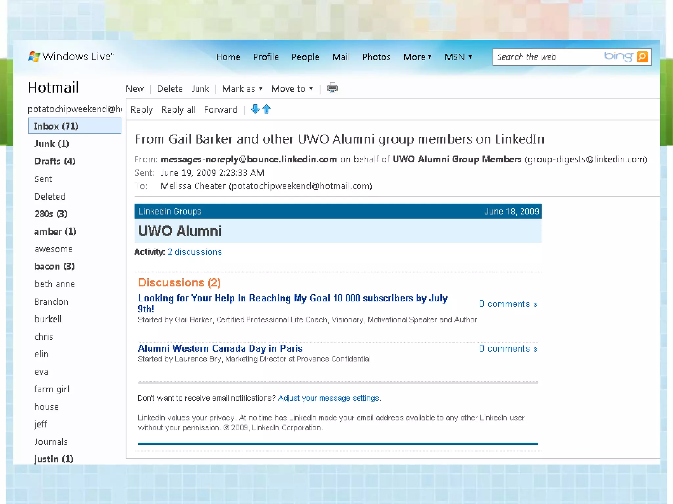
Task: Open the Drafts (4) folder
Action: (55, 161)
